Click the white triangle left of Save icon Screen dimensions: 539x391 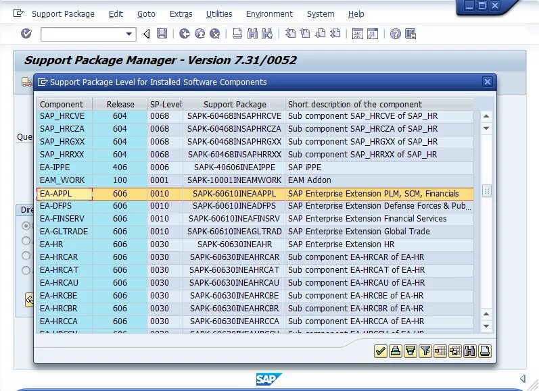[x=147, y=34]
